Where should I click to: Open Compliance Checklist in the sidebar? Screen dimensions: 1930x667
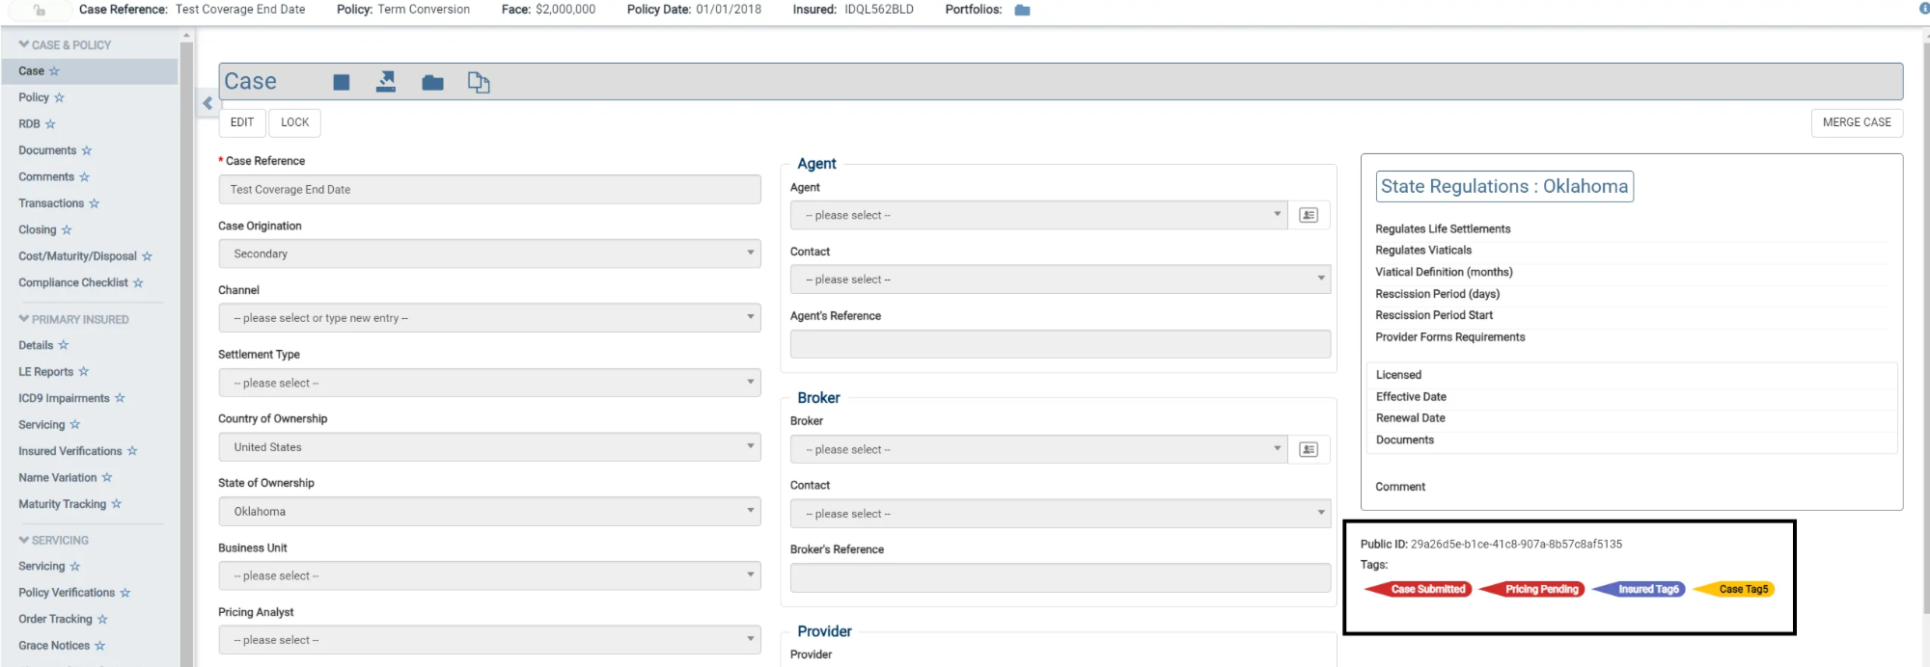[x=72, y=282]
